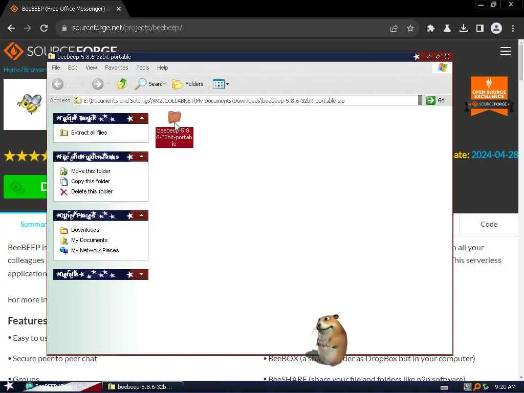The image size is (524, 393).
Task: Click the 2024-04-28 update date
Action: pyautogui.click(x=494, y=155)
